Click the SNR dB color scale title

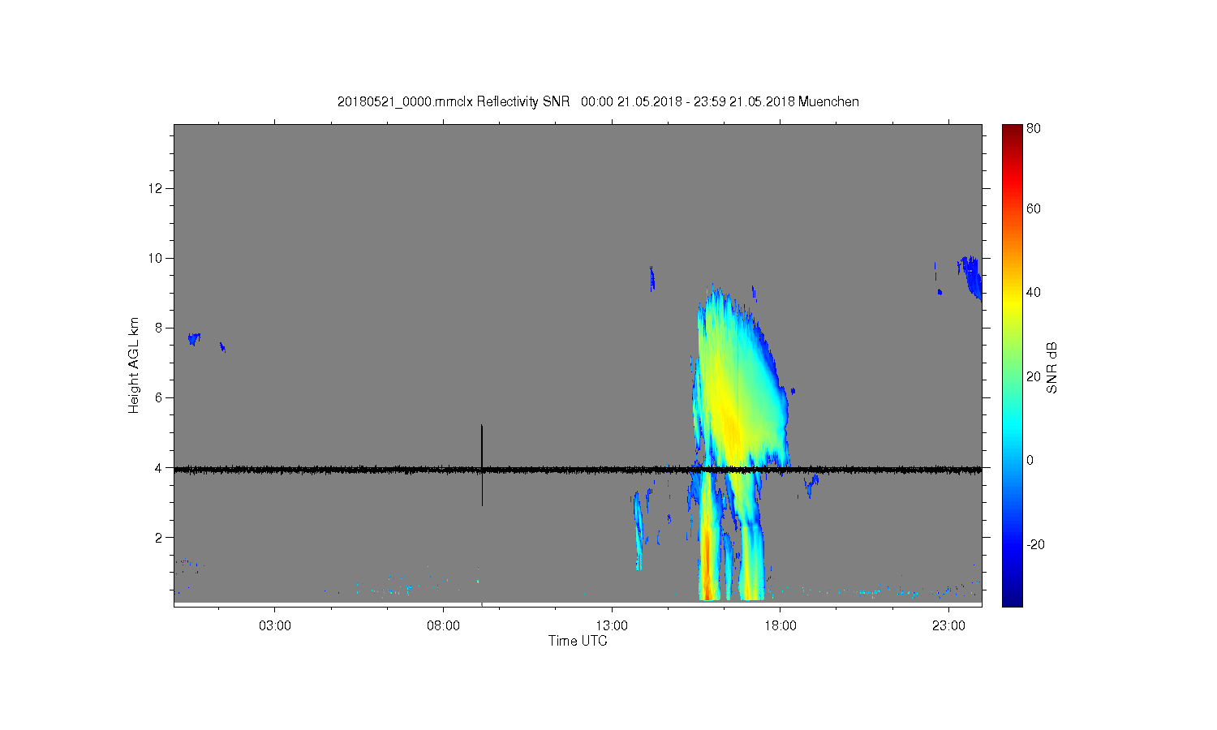1052,367
